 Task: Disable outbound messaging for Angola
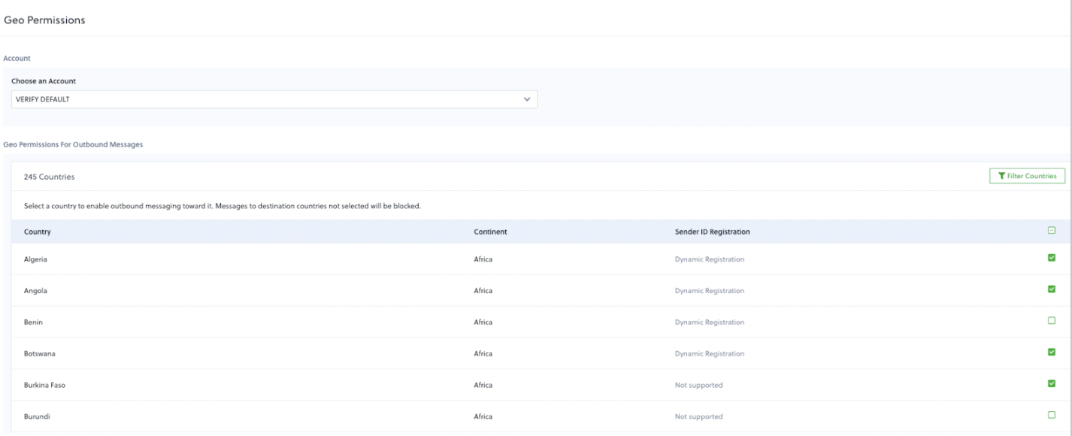1052,289
